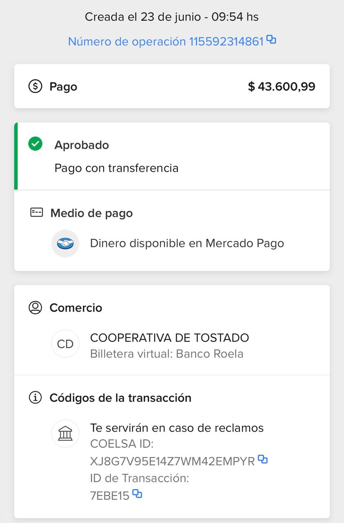Tap the Mercado Pago handshake logo

65,244
